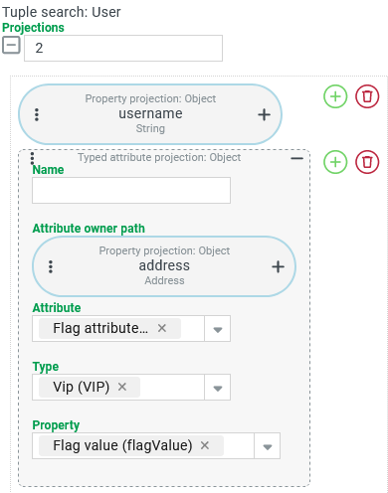Remove the Vip (VIP) type selection
This screenshot has height=493, width=388.
click(x=122, y=387)
